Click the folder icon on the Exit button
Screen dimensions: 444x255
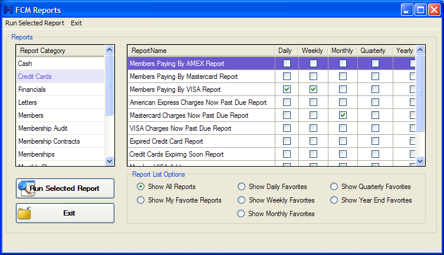click(24, 213)
